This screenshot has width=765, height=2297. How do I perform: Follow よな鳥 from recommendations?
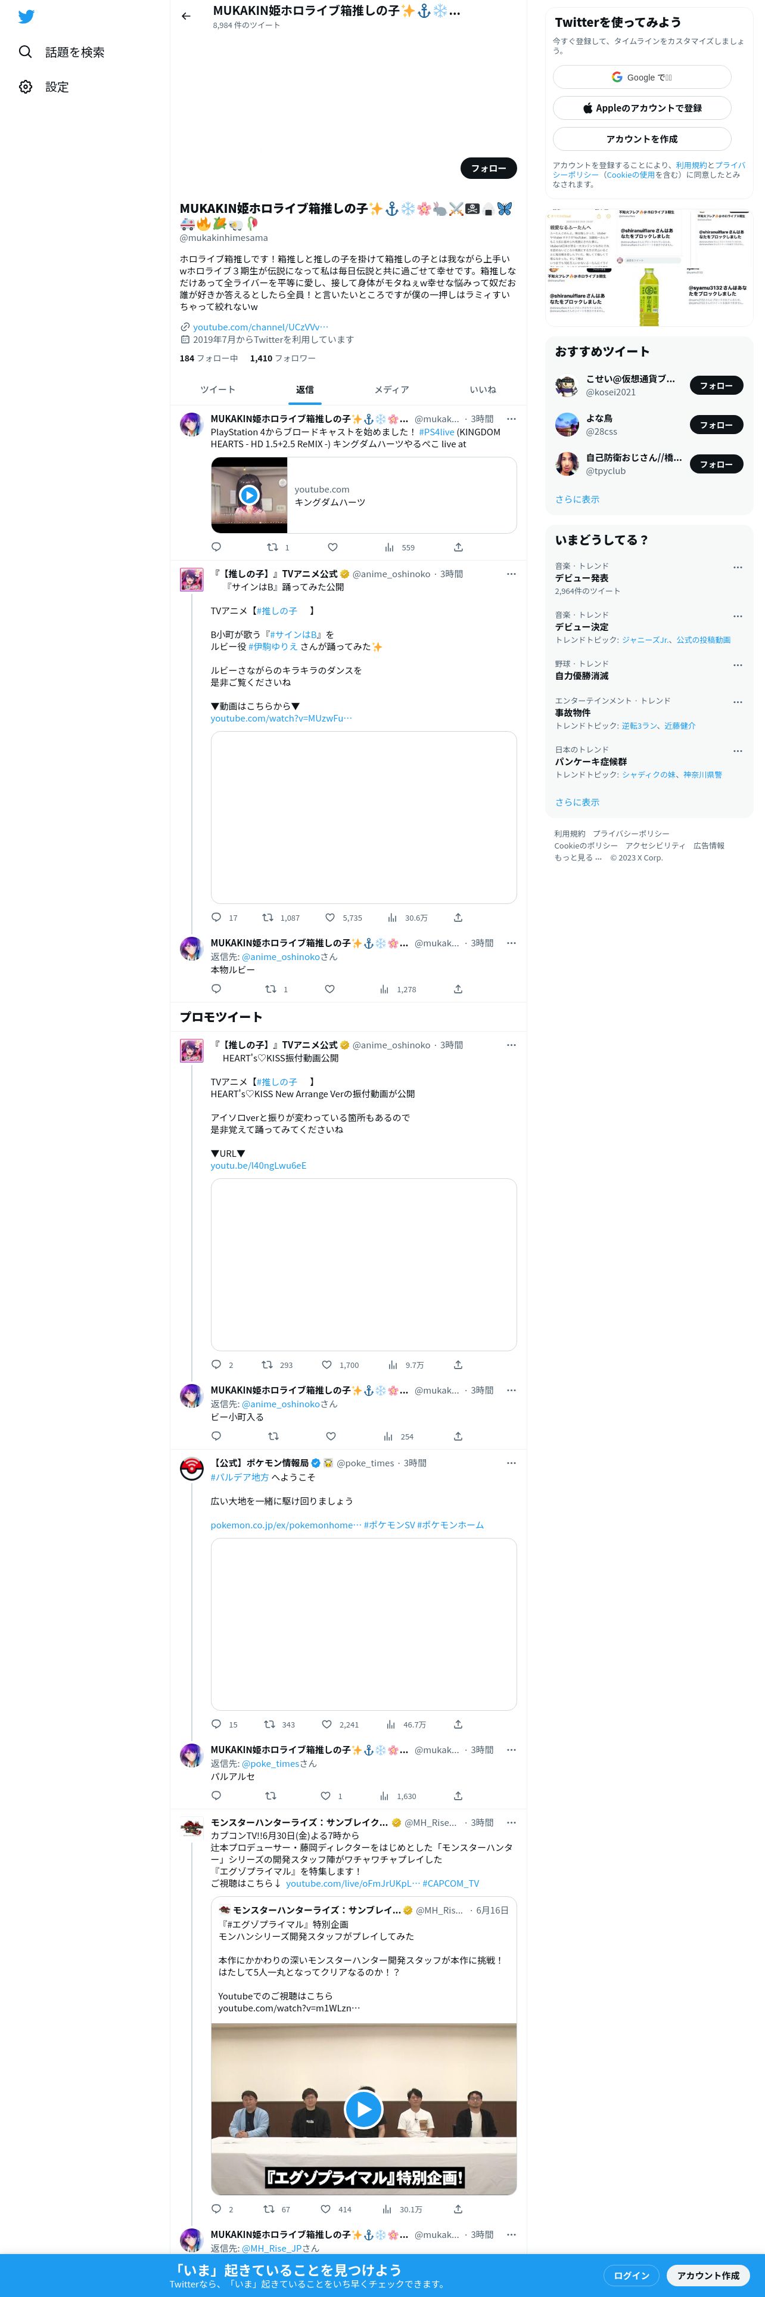pos(716,425)
